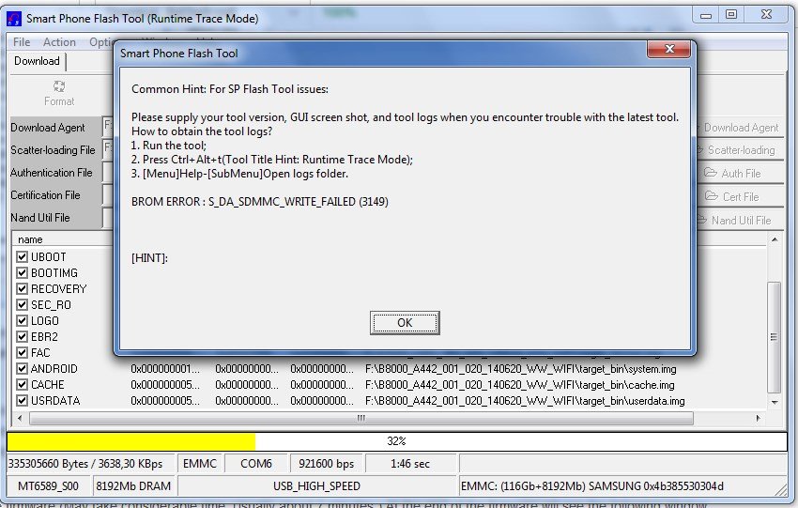Toggle the ANDROID partition checkbox
Viewport: 798px width, 508px height.
(22, 368)
